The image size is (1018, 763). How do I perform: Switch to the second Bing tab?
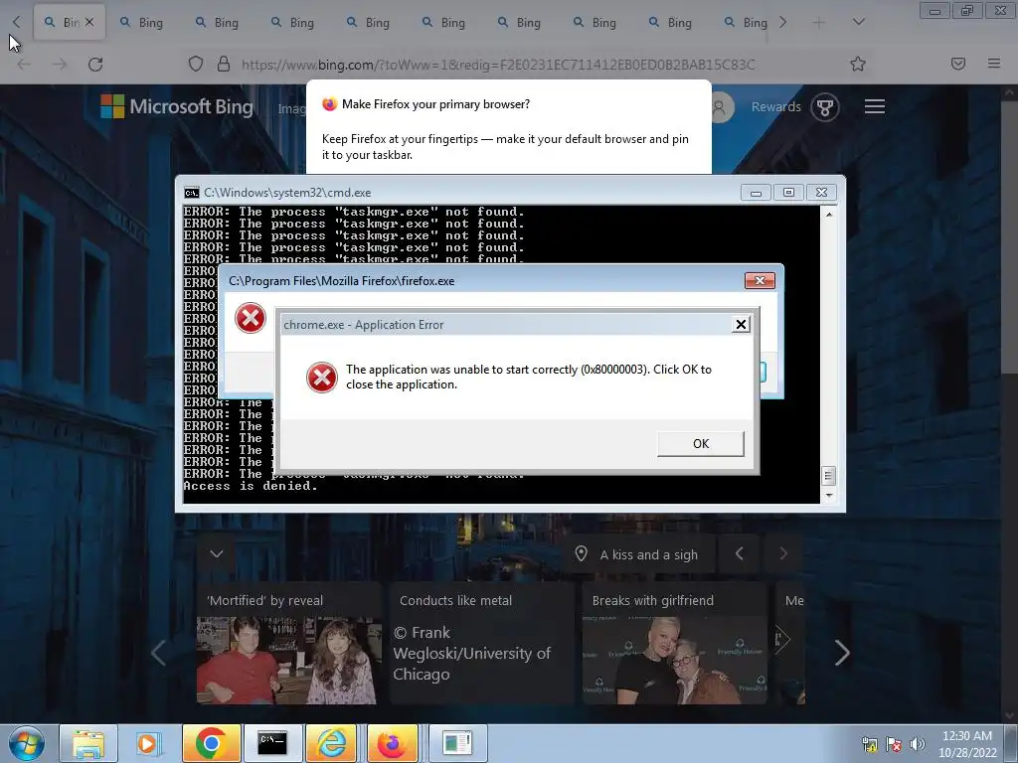point(142,23)
